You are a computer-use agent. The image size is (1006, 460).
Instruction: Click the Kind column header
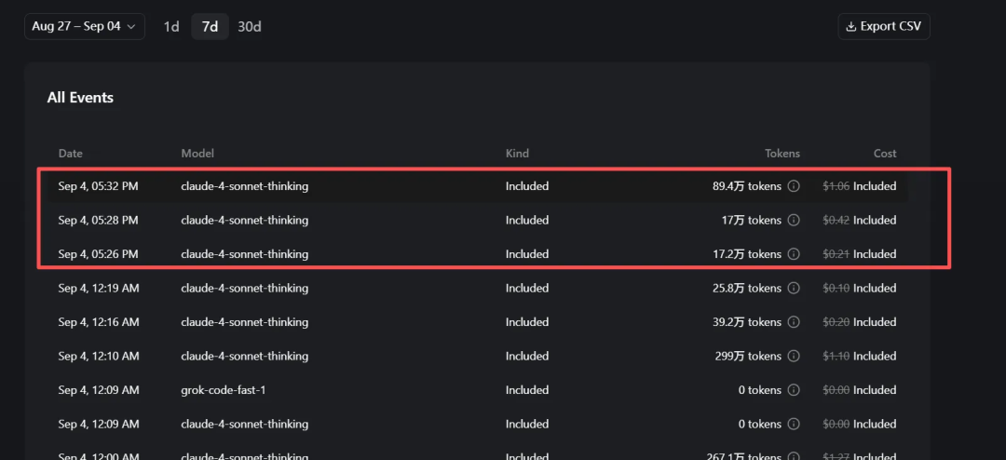tap(517, 154)
